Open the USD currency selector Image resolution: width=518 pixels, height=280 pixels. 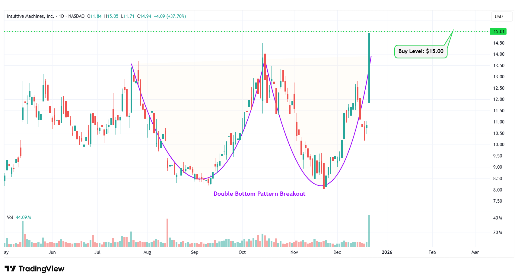click(x=499, y=17)
